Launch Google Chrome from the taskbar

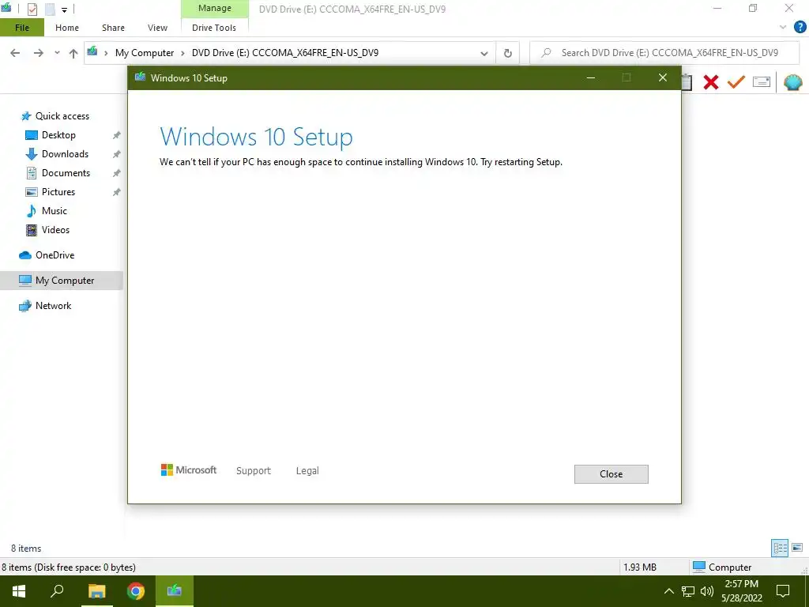point(136,591)
